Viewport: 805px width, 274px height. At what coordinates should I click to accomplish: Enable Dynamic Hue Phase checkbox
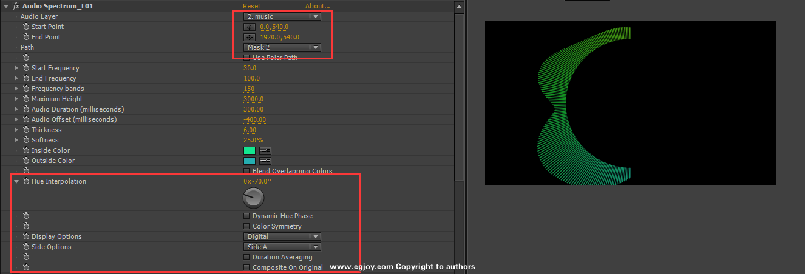246,216
